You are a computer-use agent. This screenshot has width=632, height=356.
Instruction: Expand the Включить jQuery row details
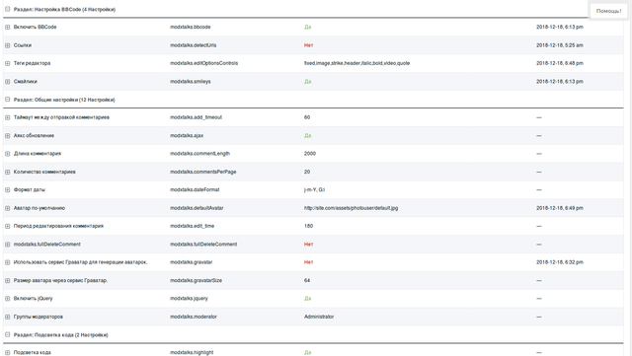click(7, 299)
